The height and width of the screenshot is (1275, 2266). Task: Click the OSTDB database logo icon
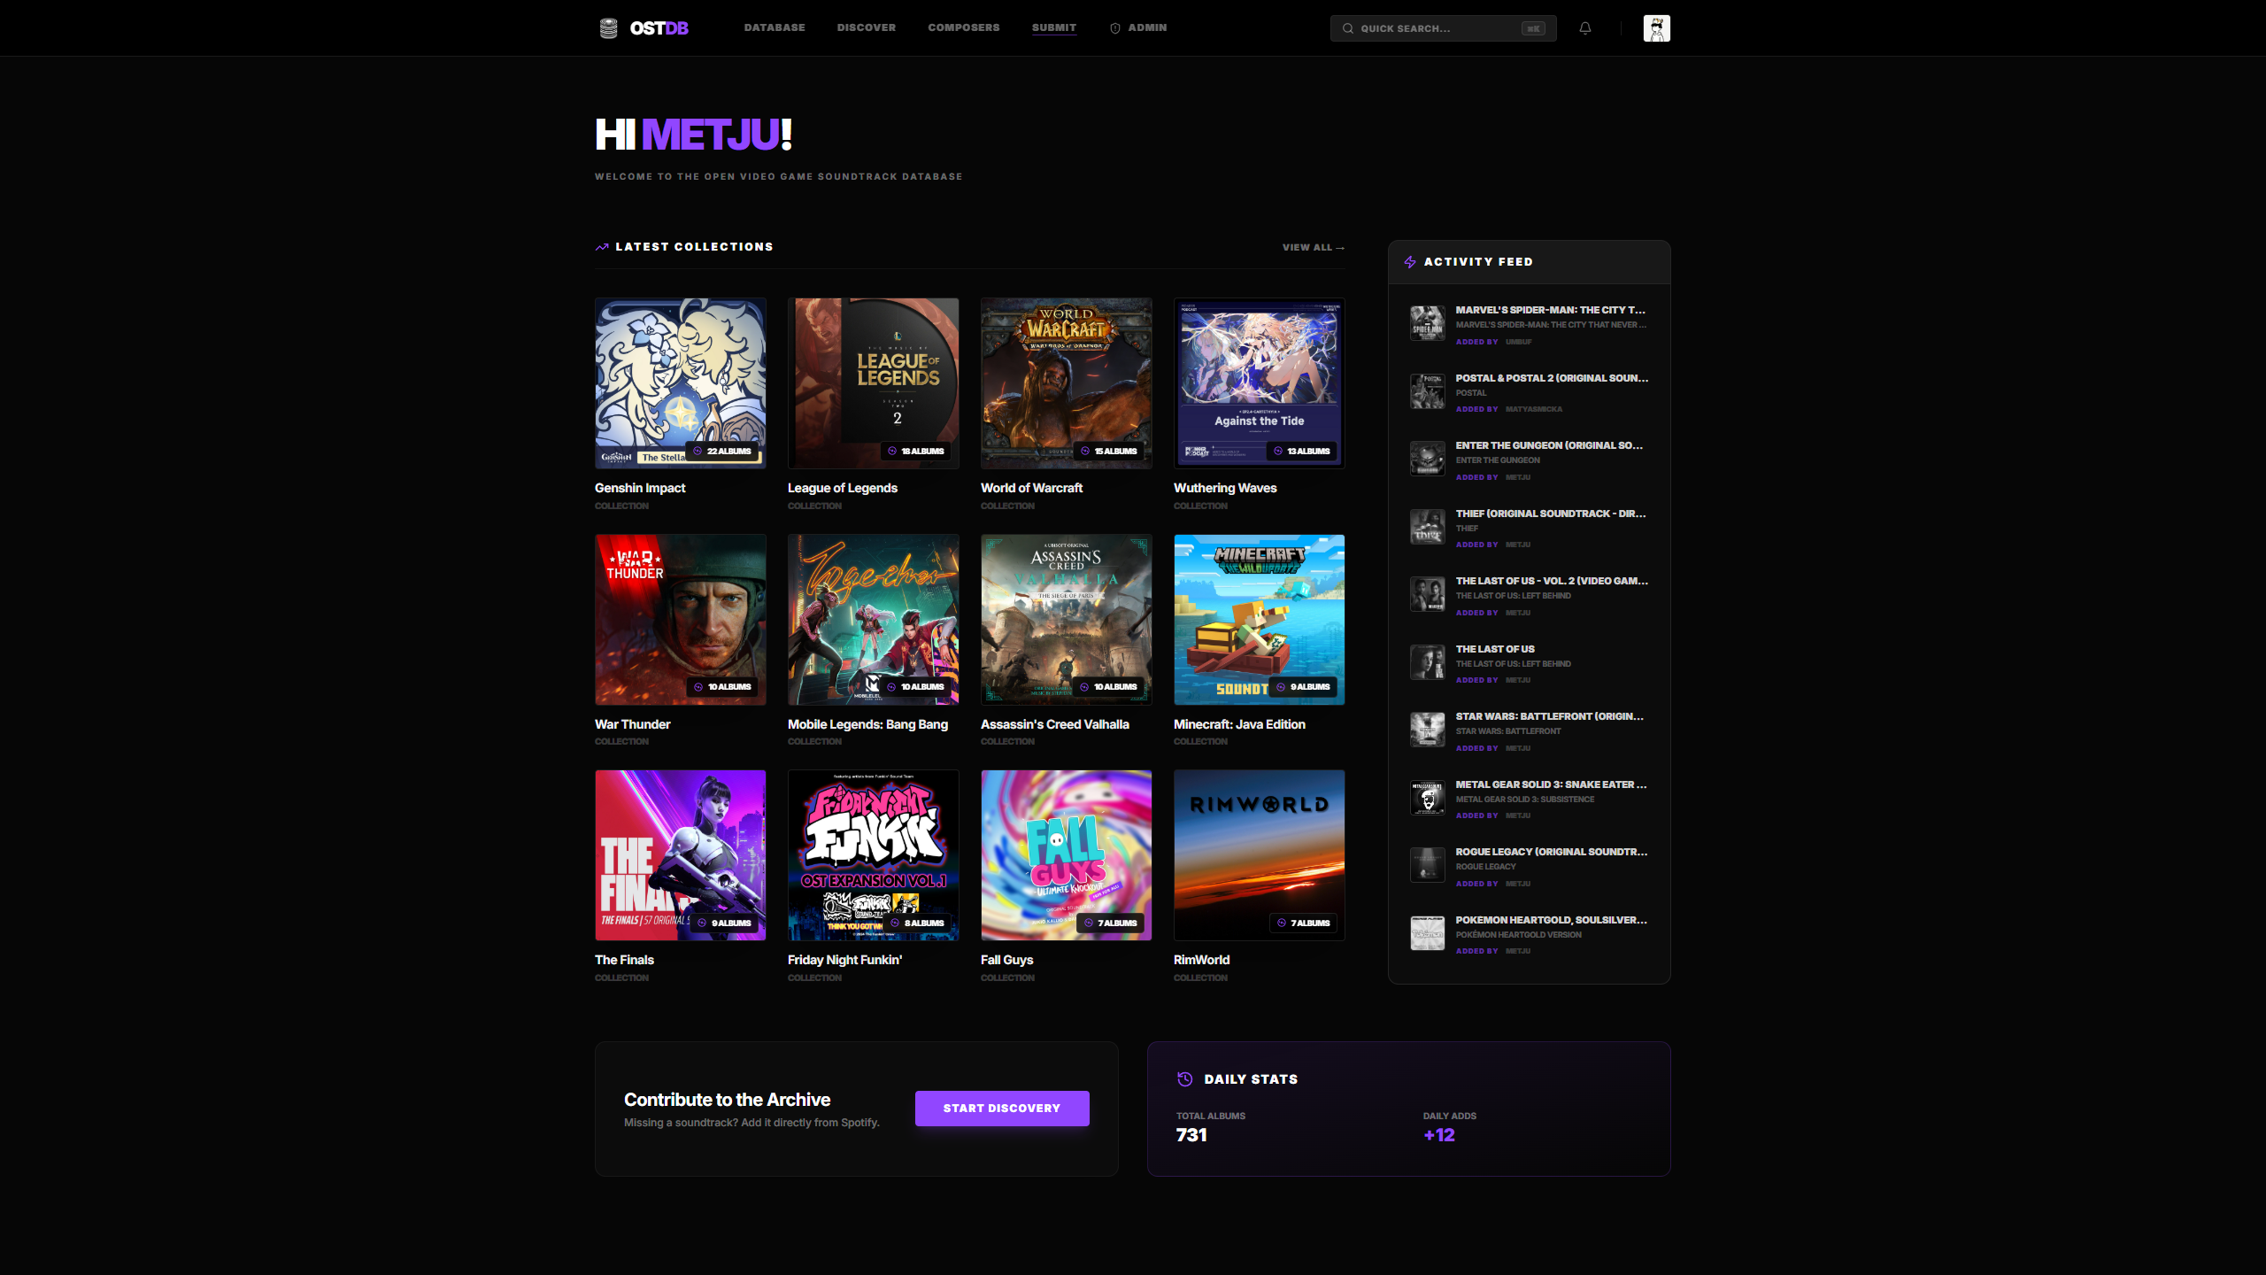coord(609,27)
